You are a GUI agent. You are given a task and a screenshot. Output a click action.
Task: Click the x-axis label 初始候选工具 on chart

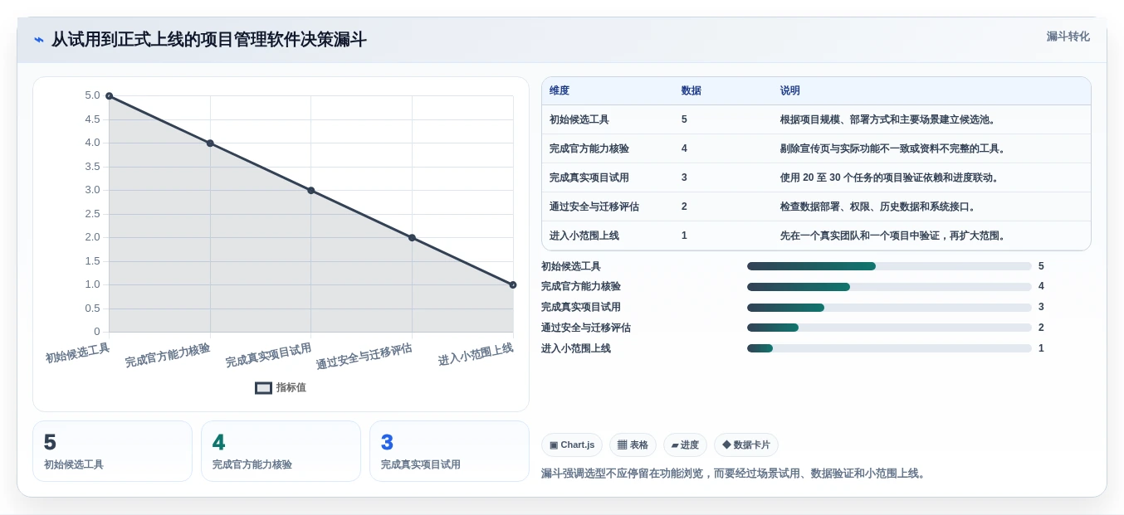77,353
